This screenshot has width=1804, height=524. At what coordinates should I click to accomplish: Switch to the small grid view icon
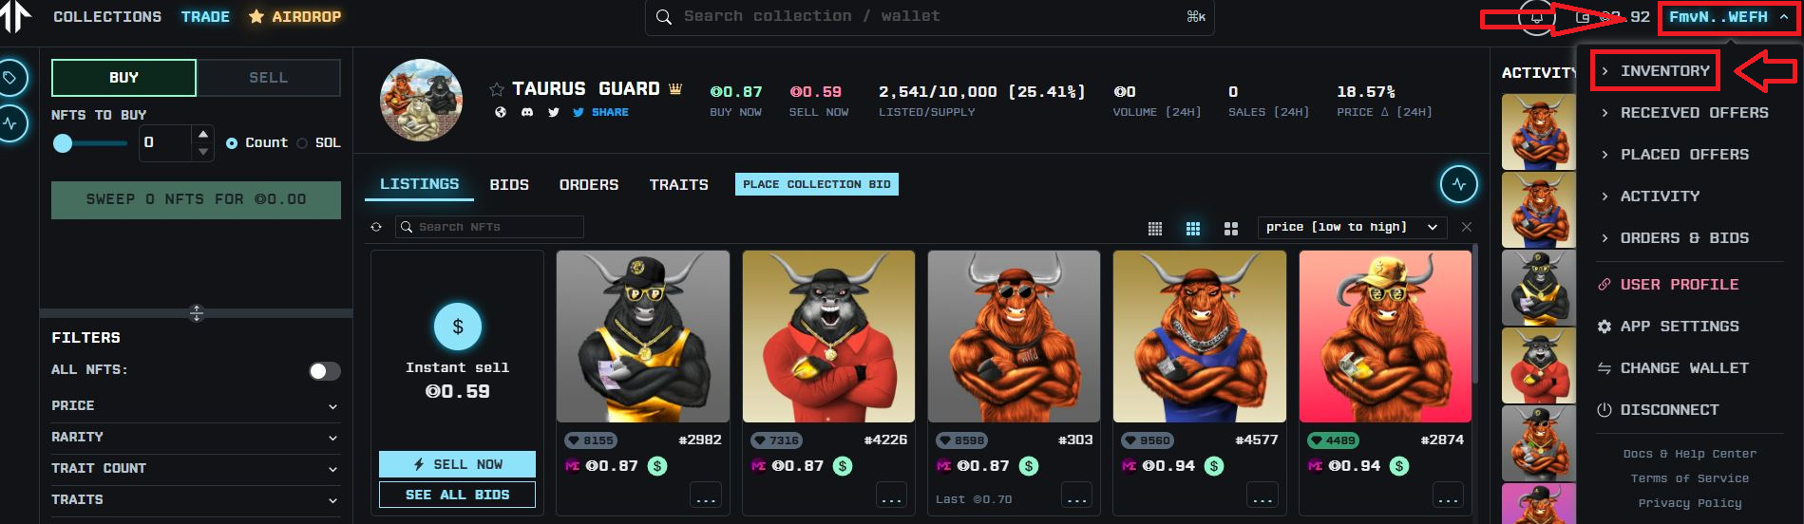coord(1155,228)
